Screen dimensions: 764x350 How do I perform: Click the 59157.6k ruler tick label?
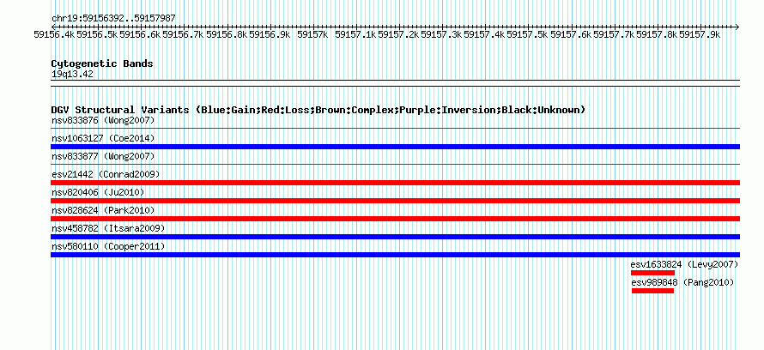570,34
